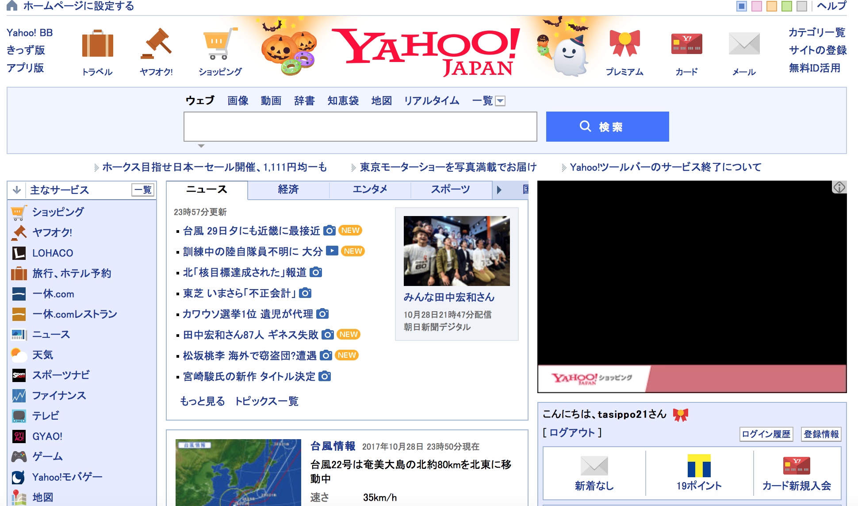Click the 新着なし mail envelope icon
858x506 pixels.
[x=594, y=466]
